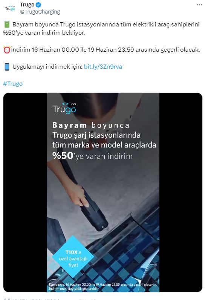The width and height of the screenshot is (208, 300).
Task: Click the 'Bayram boyunca' headline in video
Action: click(x=91, y=126)
